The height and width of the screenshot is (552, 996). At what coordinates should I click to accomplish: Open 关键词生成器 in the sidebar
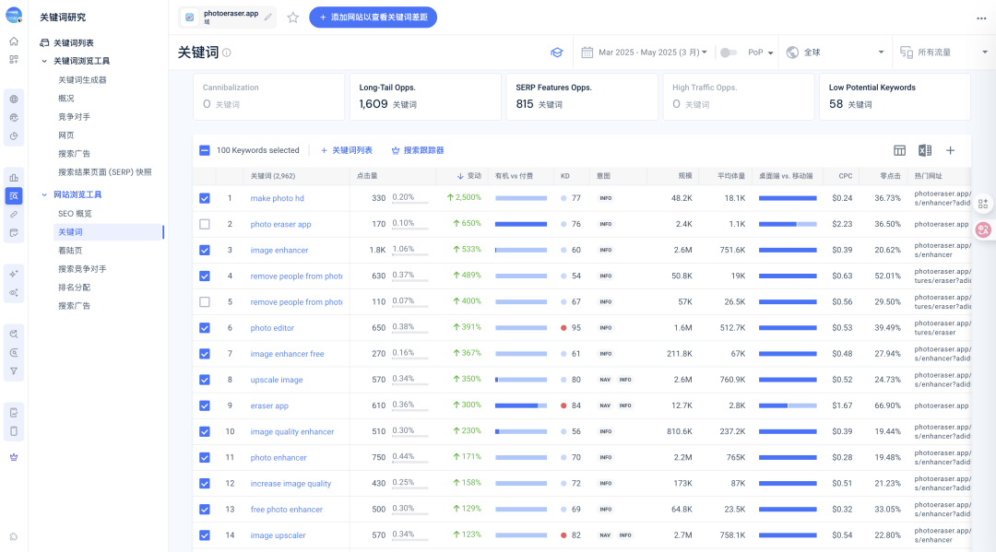(82, 80)
